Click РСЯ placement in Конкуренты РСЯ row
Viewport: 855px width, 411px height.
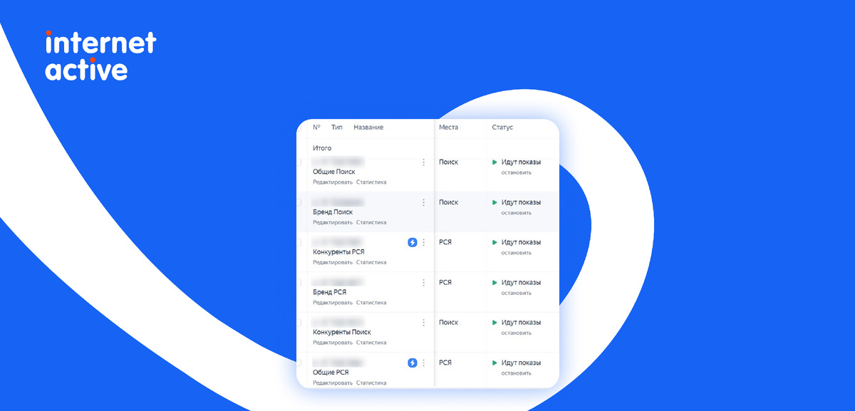coord(445,242)
